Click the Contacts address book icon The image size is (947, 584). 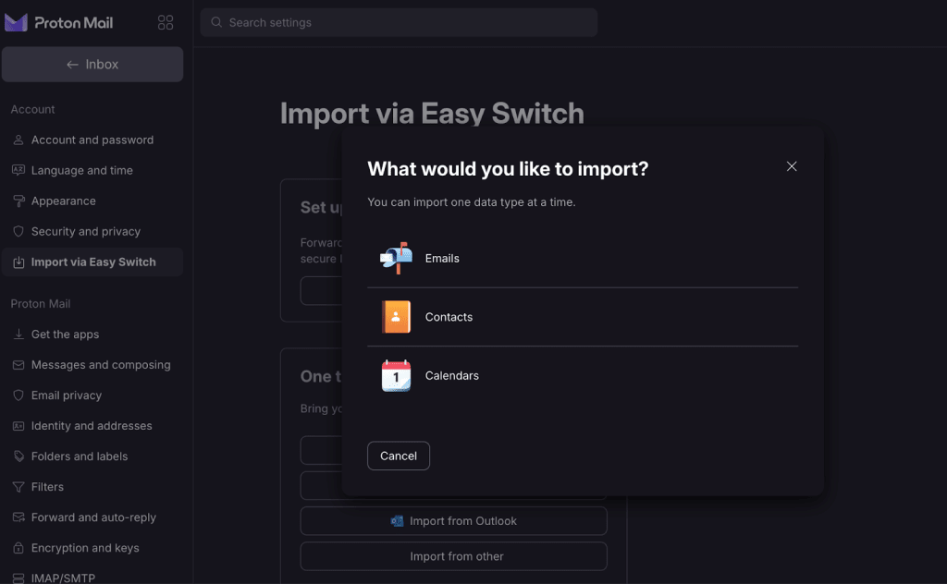(396, 317)
